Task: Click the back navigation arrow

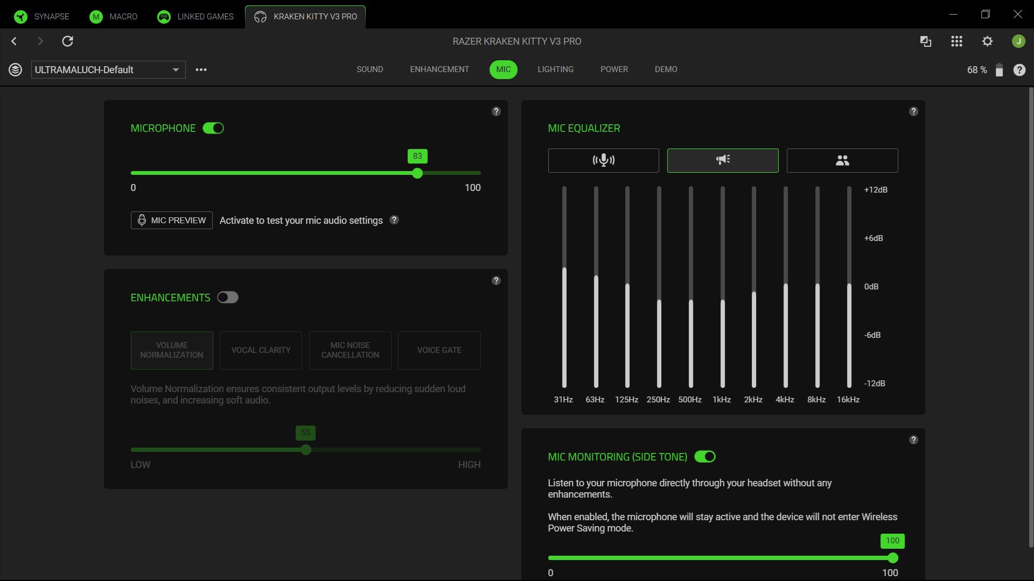Action: click(14, 41)
